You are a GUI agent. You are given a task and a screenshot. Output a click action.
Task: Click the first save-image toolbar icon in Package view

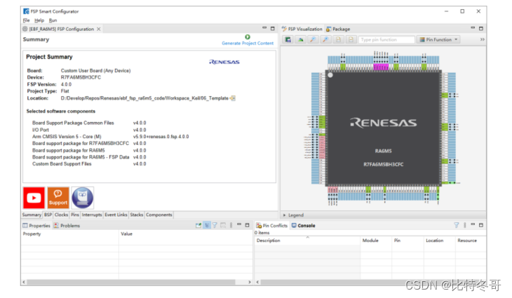point(288,40)
